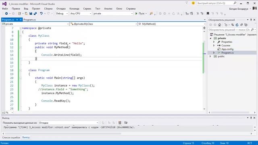The height and width of the screenshot is (145, 258).
Task: Close the Solution Explorer panel
Action: point(254,20)
